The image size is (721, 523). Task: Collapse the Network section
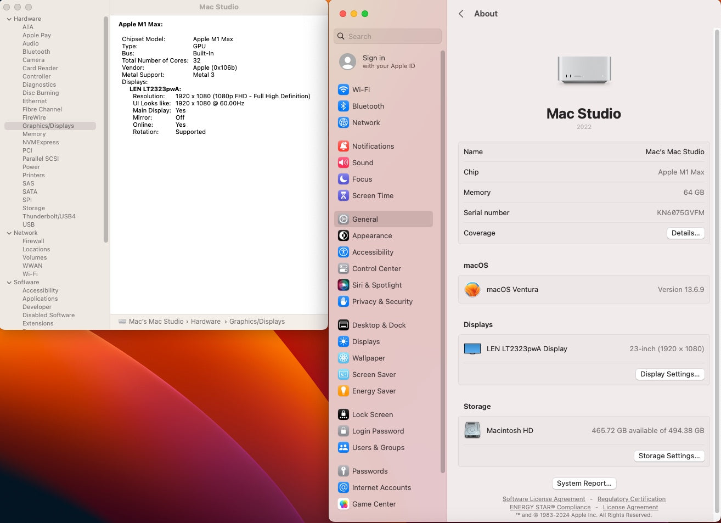[x=9, y=233]
